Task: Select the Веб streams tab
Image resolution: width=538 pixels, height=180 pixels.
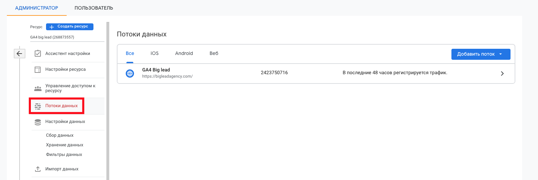Action: tap(214, 54)
